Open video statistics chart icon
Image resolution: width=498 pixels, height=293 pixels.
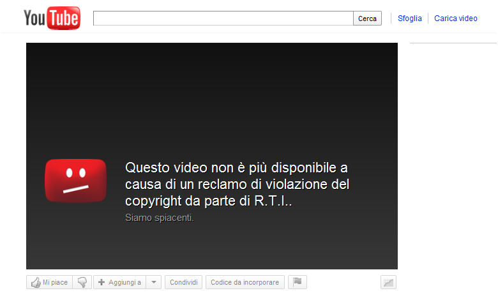[x=388, y=282]
